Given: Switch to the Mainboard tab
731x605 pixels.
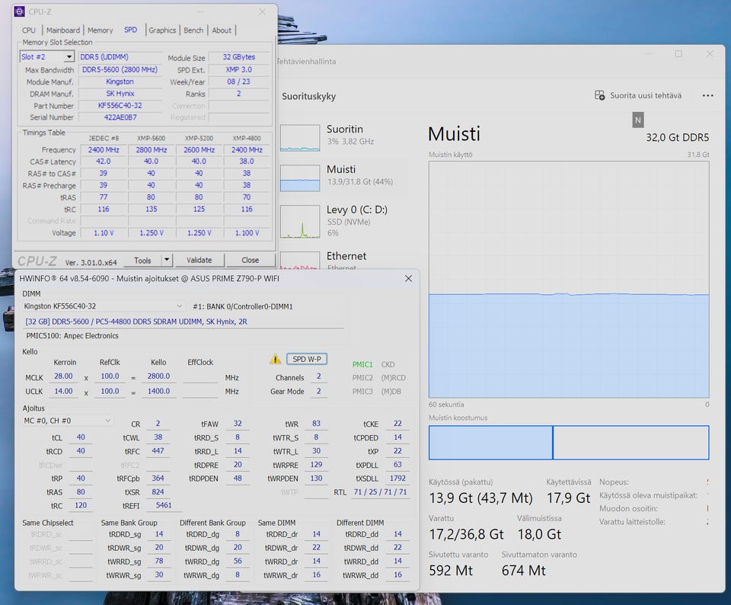Looking at the screenshot, I should coord(63,30).
